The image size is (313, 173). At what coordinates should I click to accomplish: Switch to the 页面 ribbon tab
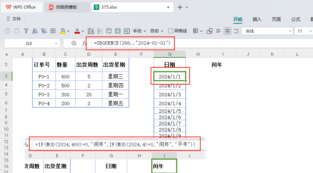[276, 19]
